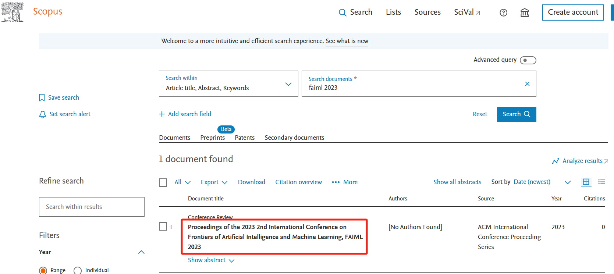Viewport: 614px width, 274px height.
Task: Open the help question mark icon
Action: (503, 13)
